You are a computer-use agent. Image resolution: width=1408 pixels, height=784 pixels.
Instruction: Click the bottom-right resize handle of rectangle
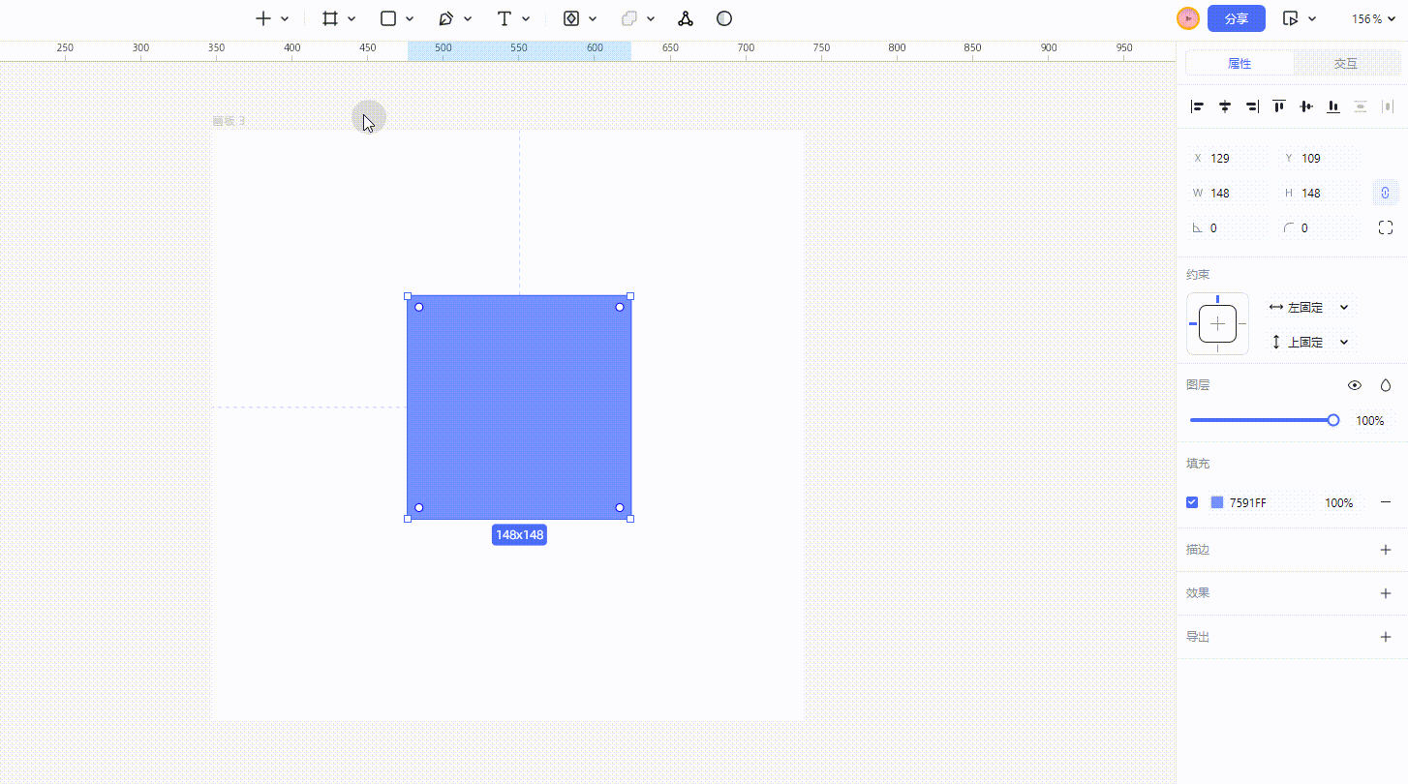pos(630,519)
